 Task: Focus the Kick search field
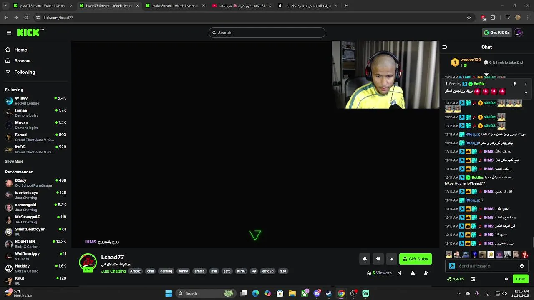267,32
